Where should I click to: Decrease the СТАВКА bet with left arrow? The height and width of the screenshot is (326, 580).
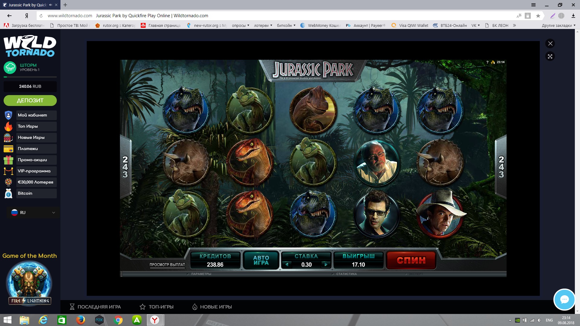(287, 265)
